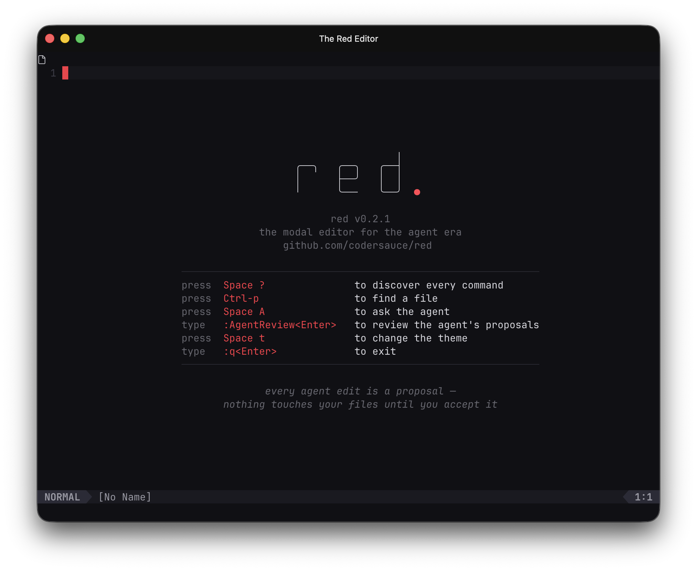Click 'the modal editor for the agent era' tagline
Image resolution: width=697 pixels, height=571 pixels.
[360, 232]
